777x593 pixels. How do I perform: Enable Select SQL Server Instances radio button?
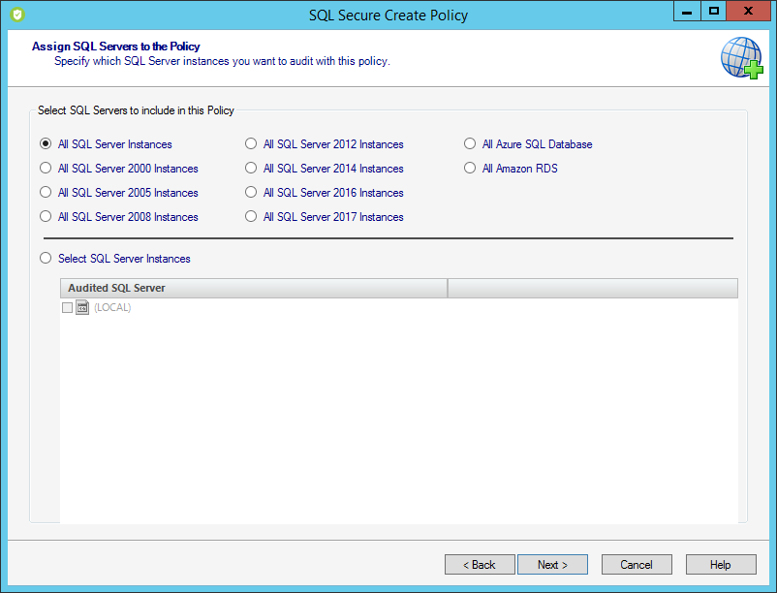[46, 258]
